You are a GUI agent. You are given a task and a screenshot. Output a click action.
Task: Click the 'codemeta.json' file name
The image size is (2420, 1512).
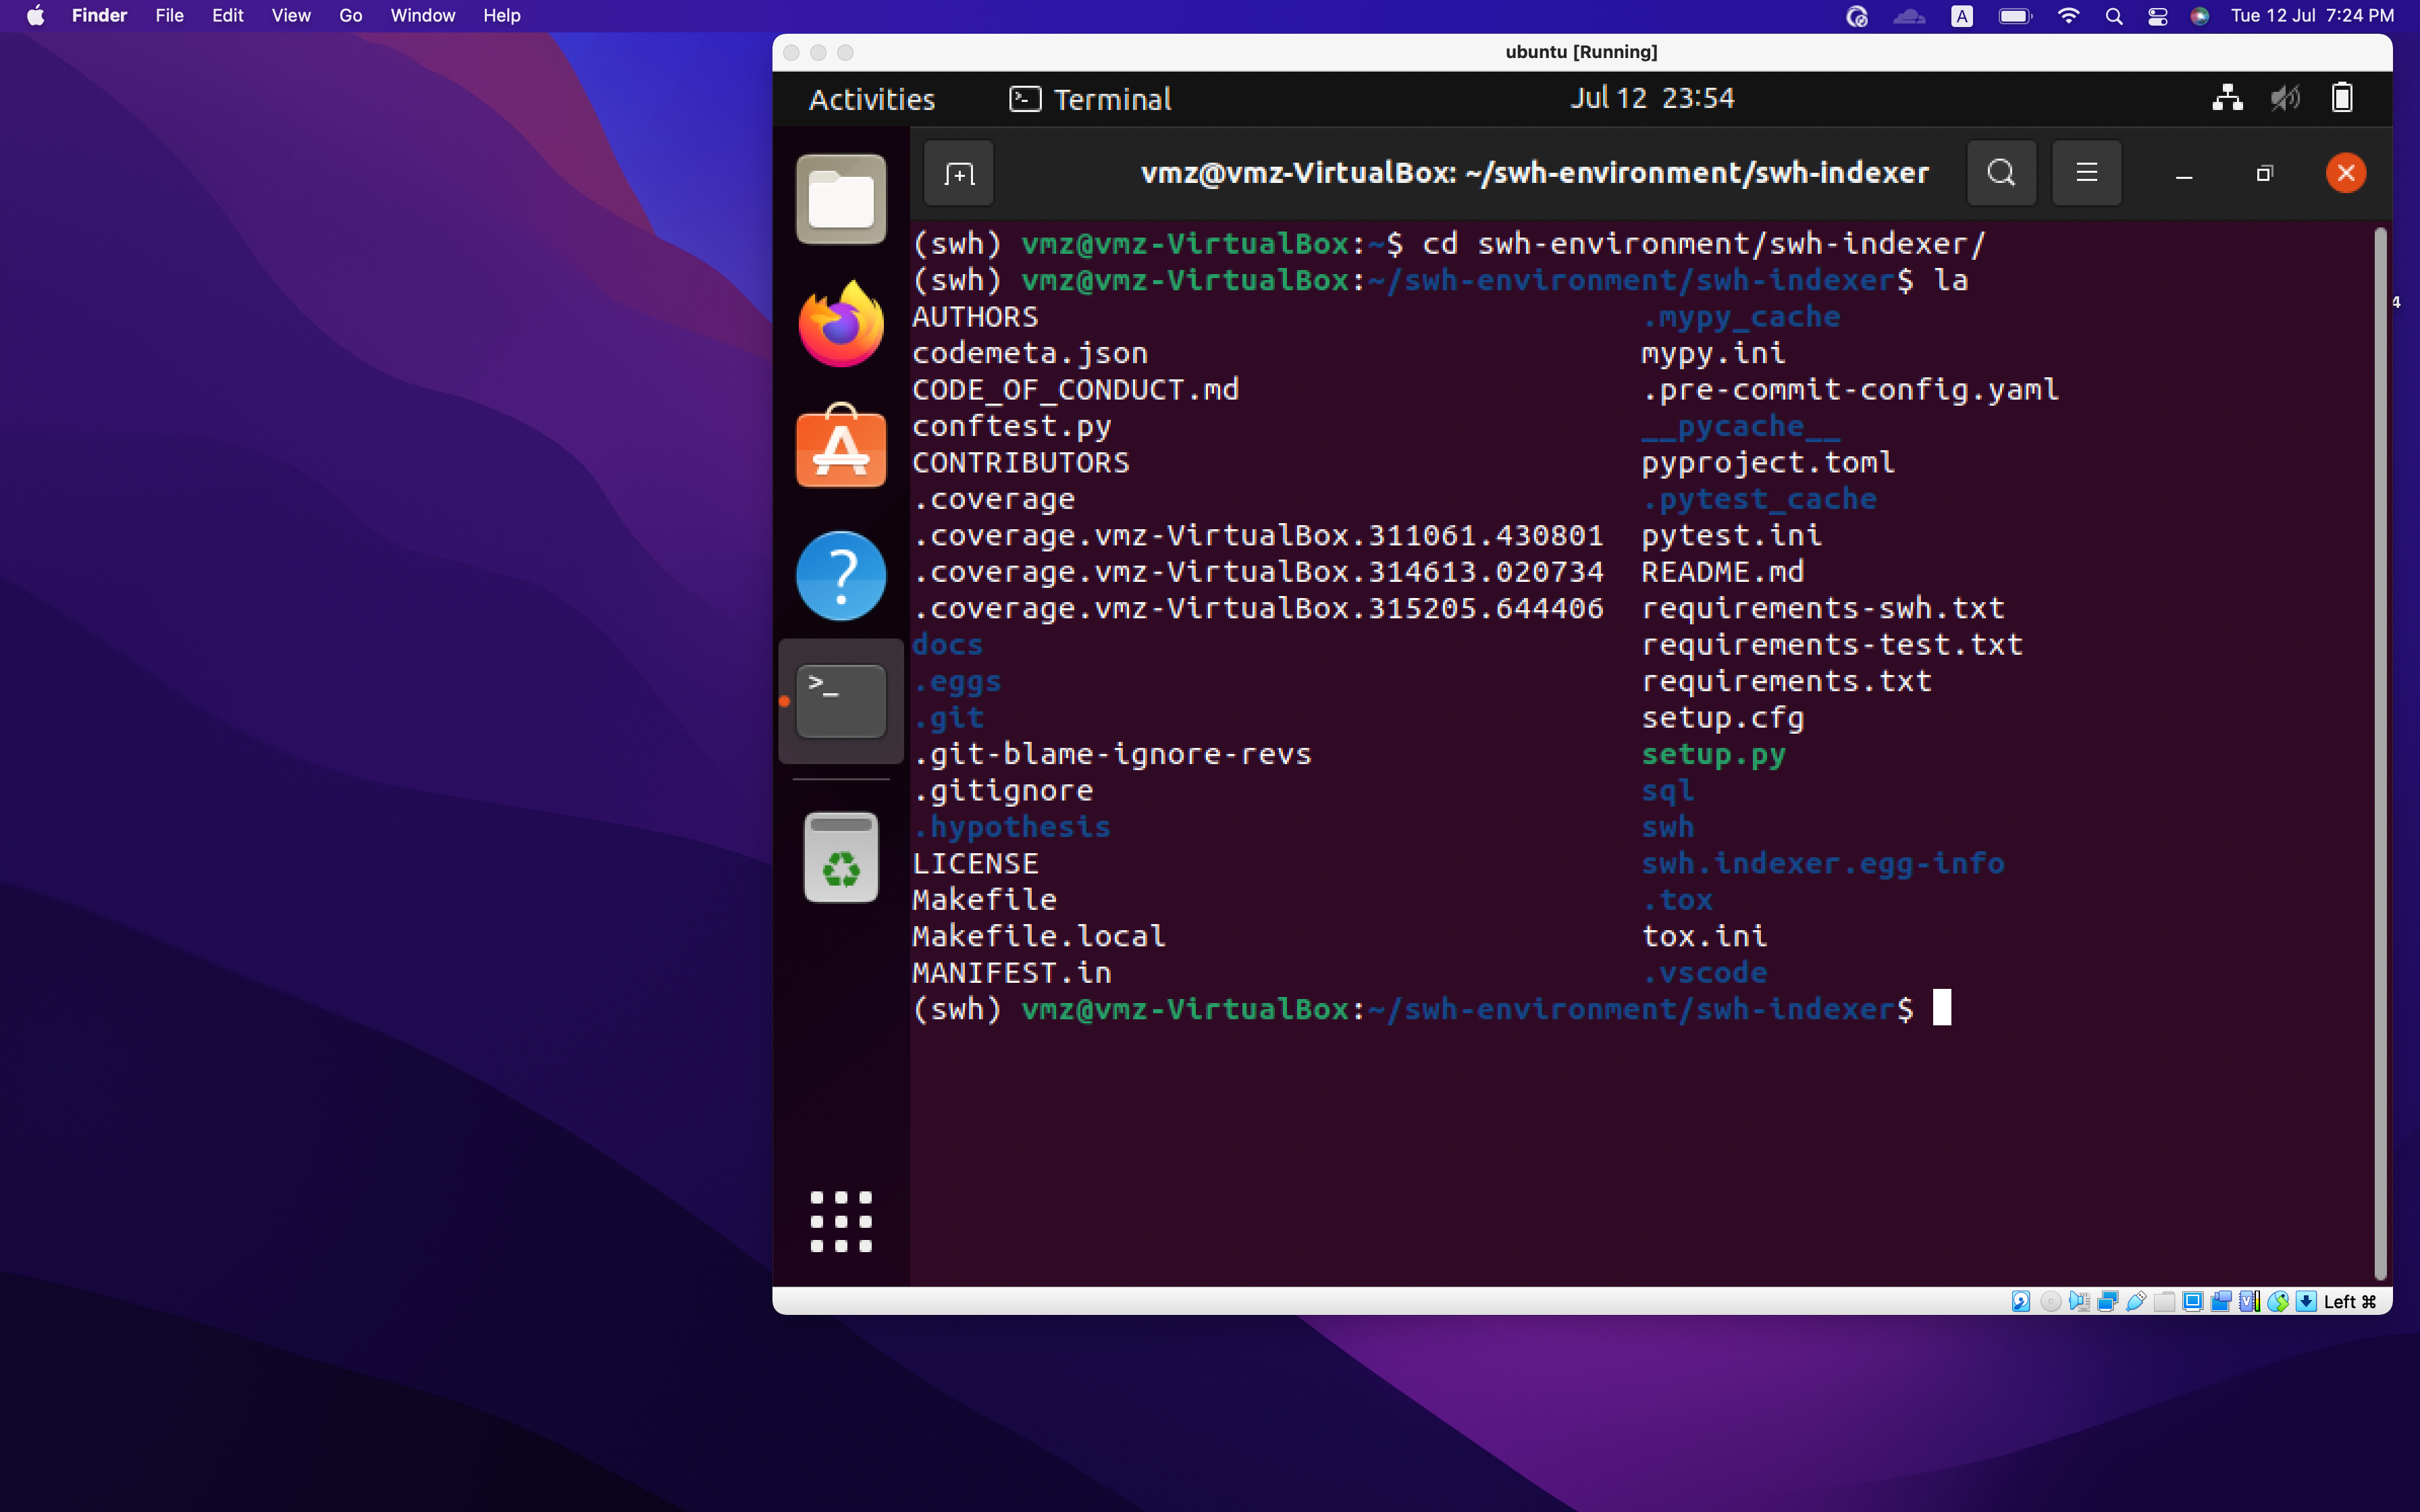pos(1030,353)
